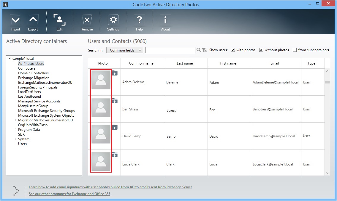The width and height of the screenshot is (337, 201).
Task: Select Microsoft Exchange System Objects container
Action: [x=46, y=115]
